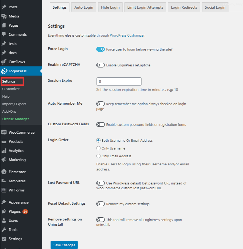Screen dimensions: 243x249
Task: Click the Tools wrench icon
Action: [4, 230]
